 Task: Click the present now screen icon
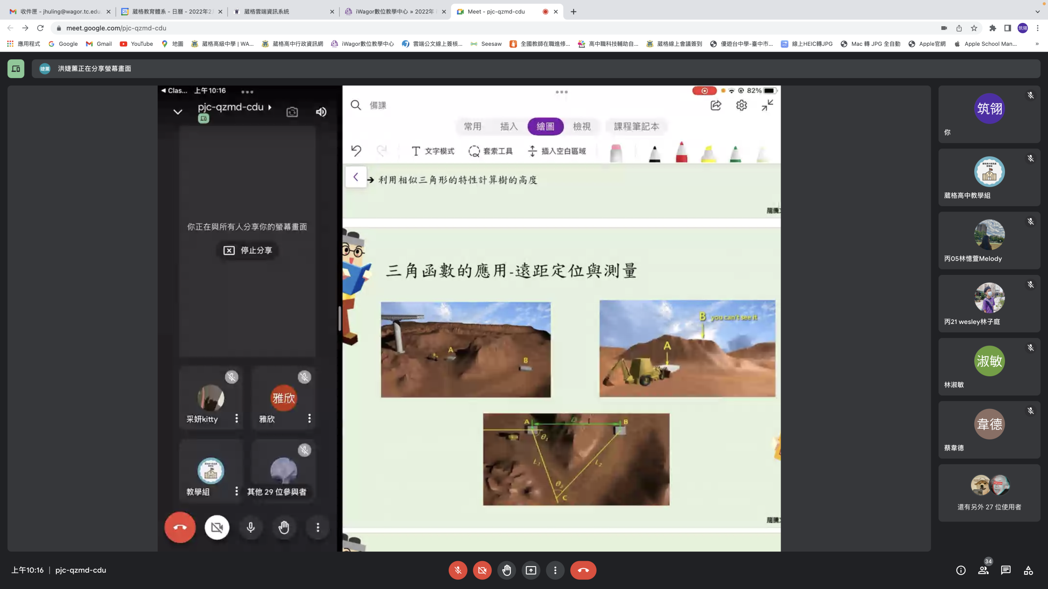pos(531,570)
